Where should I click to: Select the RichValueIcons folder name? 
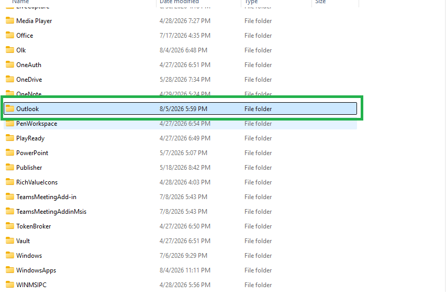[37, 182]
